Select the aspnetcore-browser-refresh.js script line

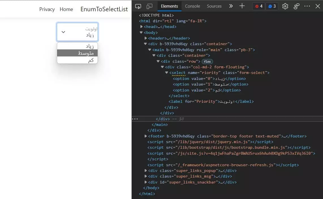[223, 165]
